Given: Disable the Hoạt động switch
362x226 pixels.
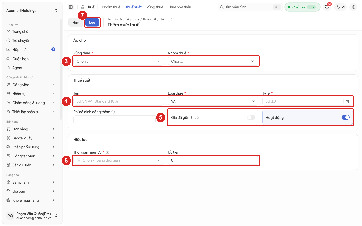Looking at the screenshot, I should click(x=346, y=117).
